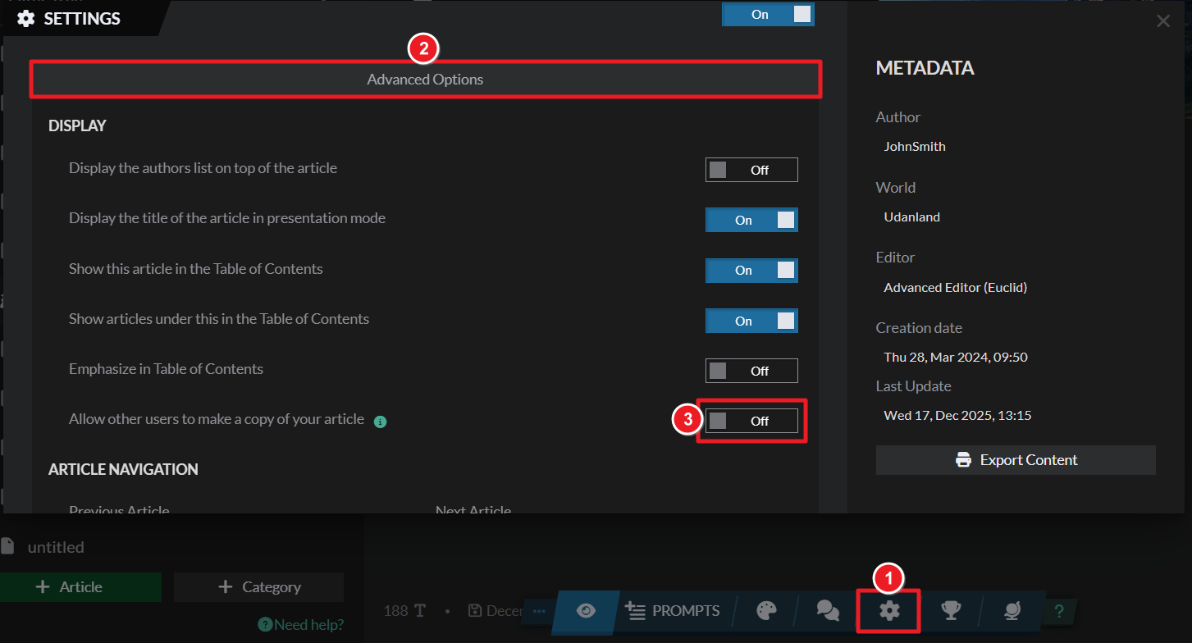
Task: Click the DISPLAY section heading
Action: tap(77, 126)
